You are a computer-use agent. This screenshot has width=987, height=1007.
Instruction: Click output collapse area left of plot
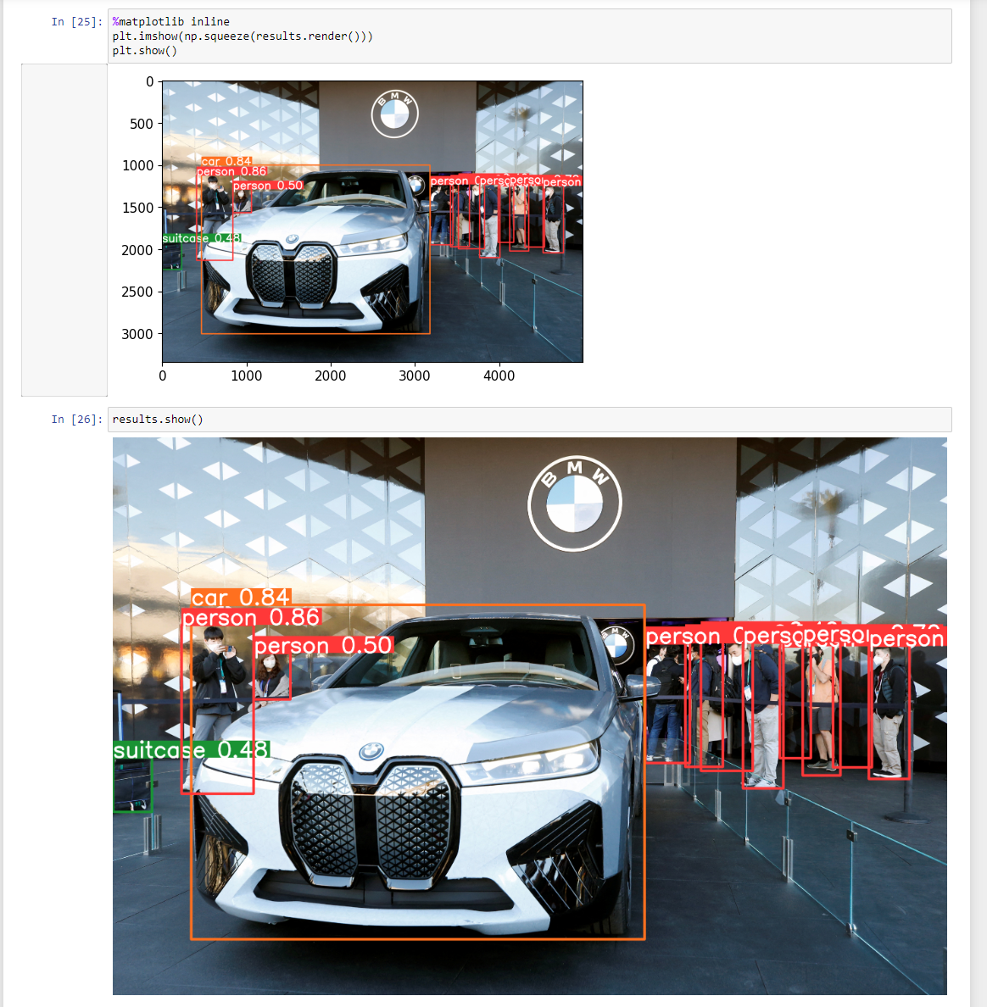pyautogui.click(x=64, y=230)
